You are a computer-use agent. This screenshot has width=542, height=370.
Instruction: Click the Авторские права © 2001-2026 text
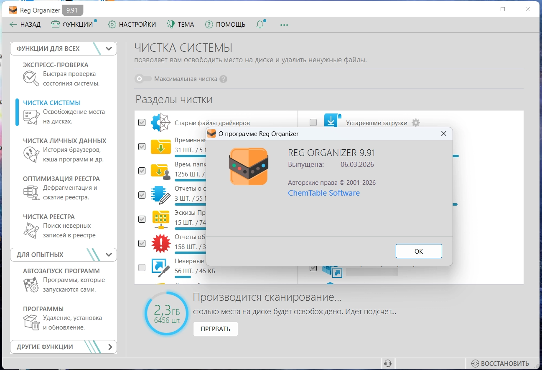pyautogui.click(x=332, y=183)
